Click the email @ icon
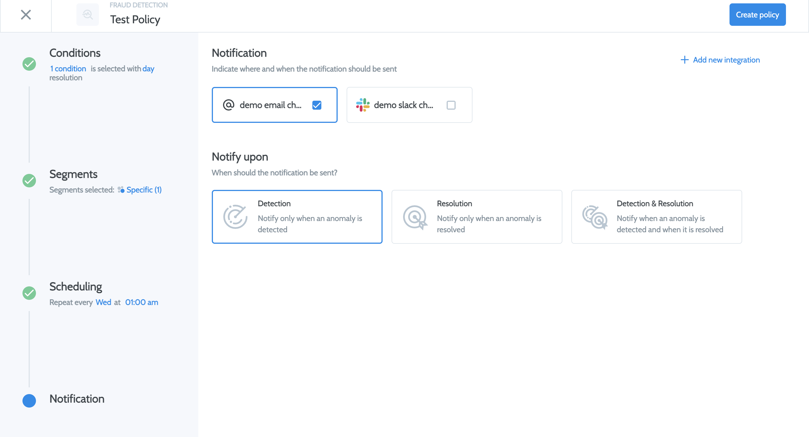The image size is (809, 437). 229,105
